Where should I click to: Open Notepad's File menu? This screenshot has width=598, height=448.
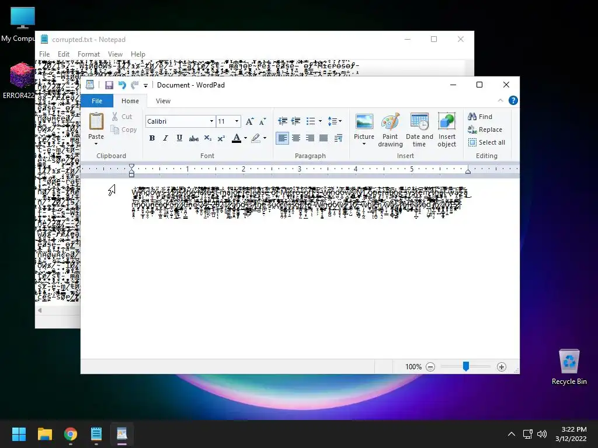[44, 54]
